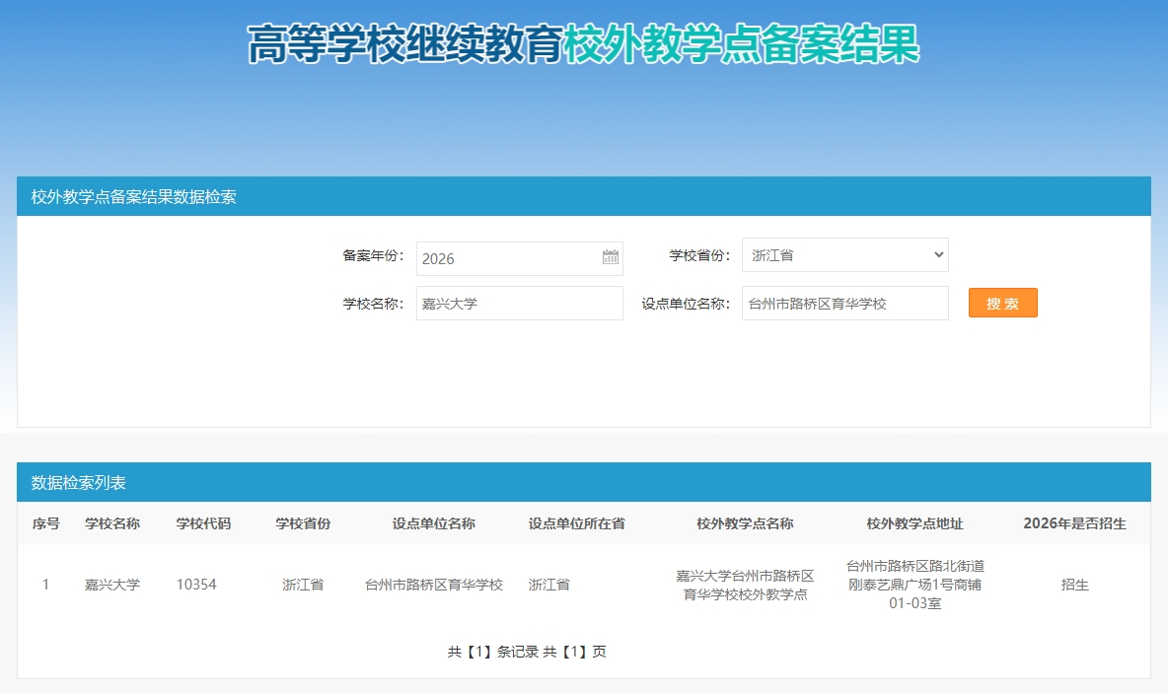Click the 浙江省 cell under 学校省份 column

(303, 585)
